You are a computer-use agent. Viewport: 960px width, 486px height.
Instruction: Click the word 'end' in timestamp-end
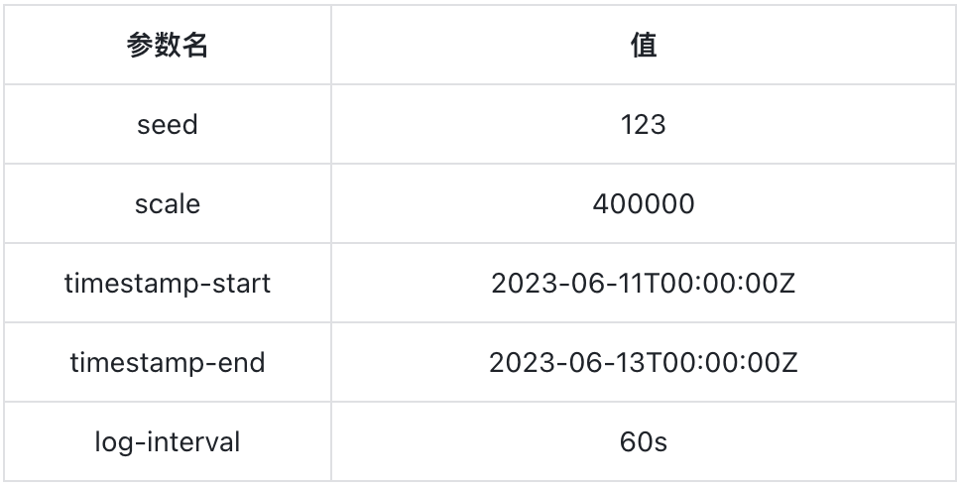(241, 363)
